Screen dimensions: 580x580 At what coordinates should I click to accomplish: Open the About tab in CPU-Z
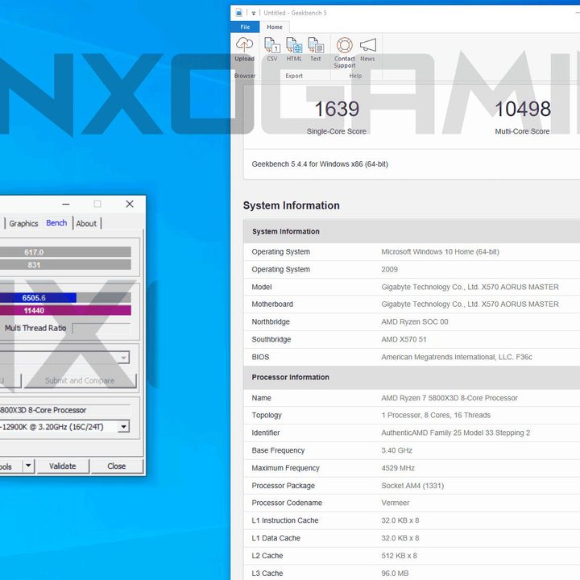click(86, 223)
